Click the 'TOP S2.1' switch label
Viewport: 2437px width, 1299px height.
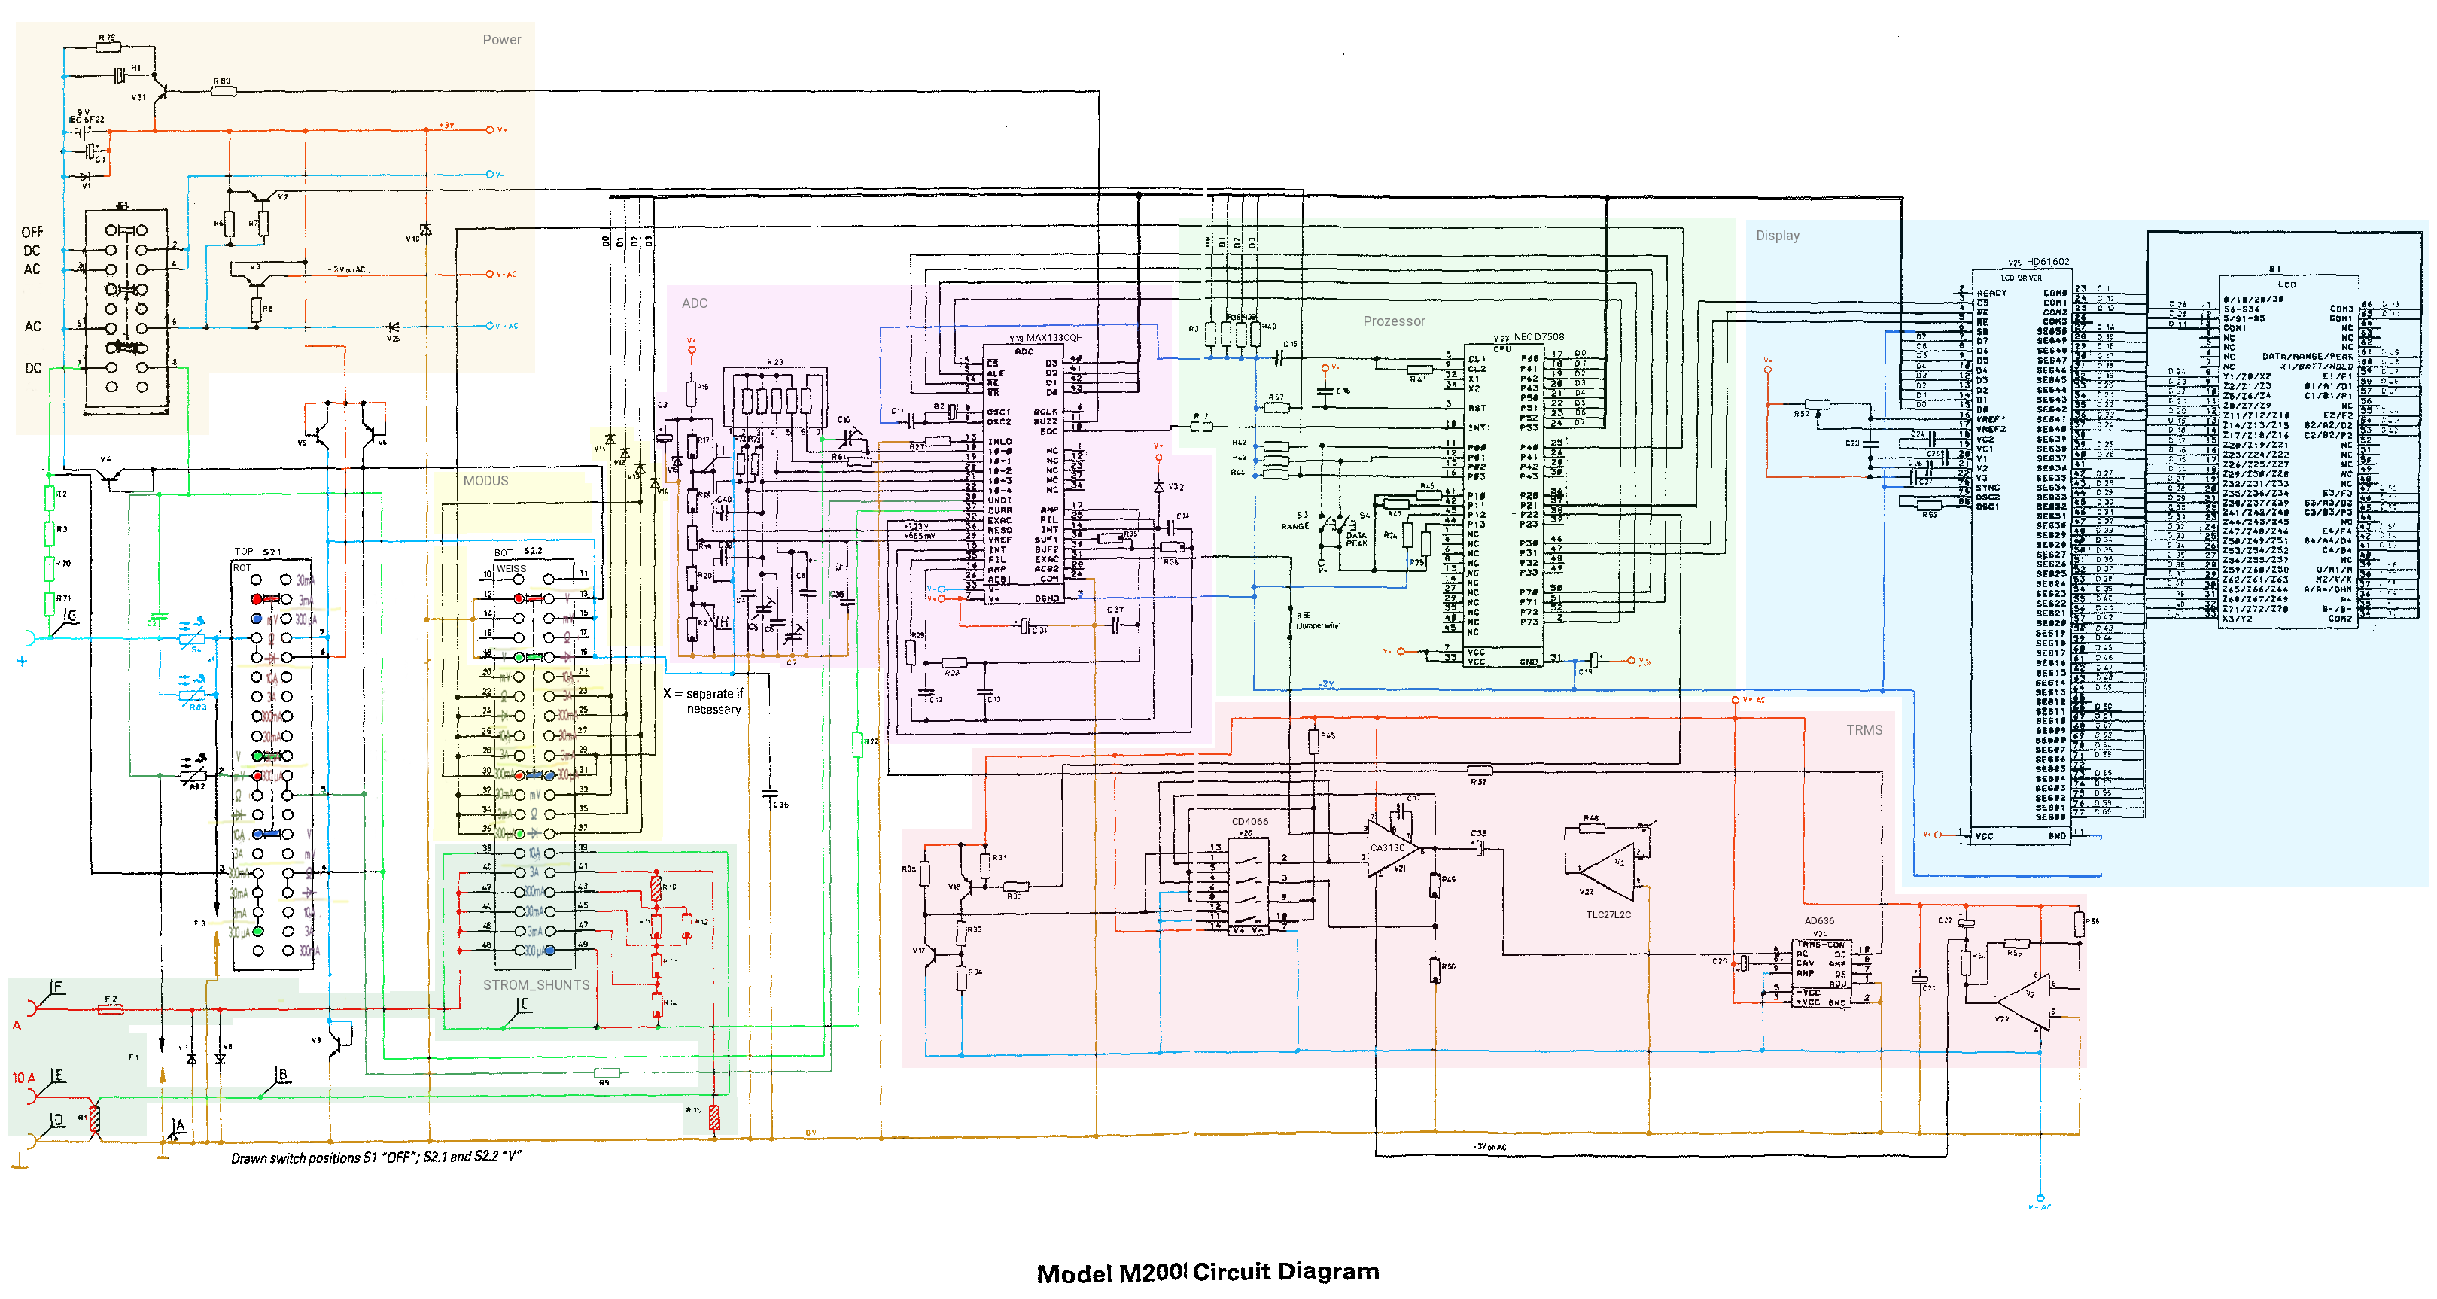tap(257, 552)
